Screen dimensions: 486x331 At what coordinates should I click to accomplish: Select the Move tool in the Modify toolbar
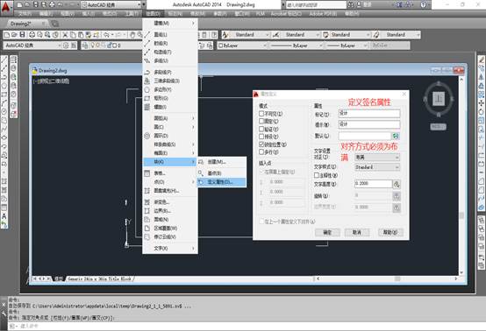482,102
